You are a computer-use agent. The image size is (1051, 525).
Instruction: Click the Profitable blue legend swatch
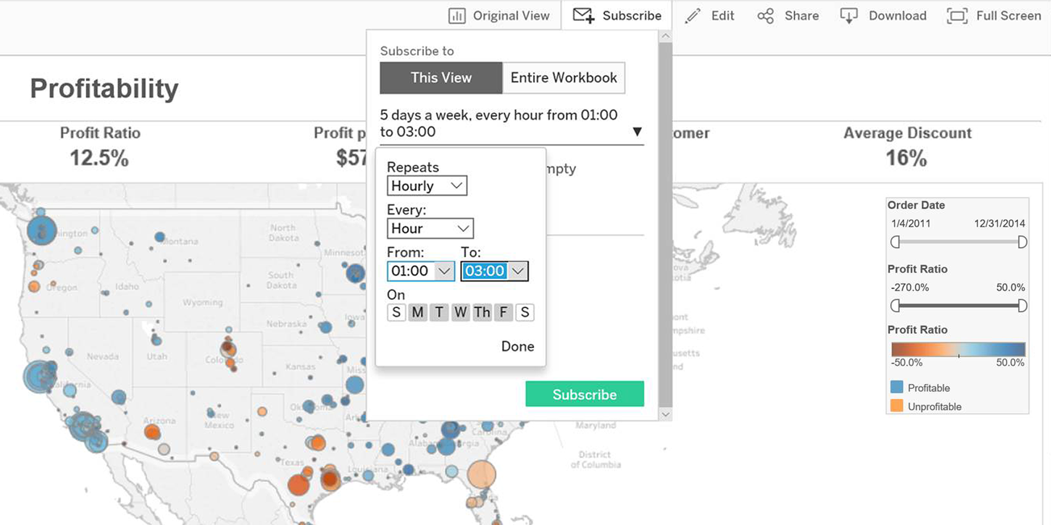896,388
